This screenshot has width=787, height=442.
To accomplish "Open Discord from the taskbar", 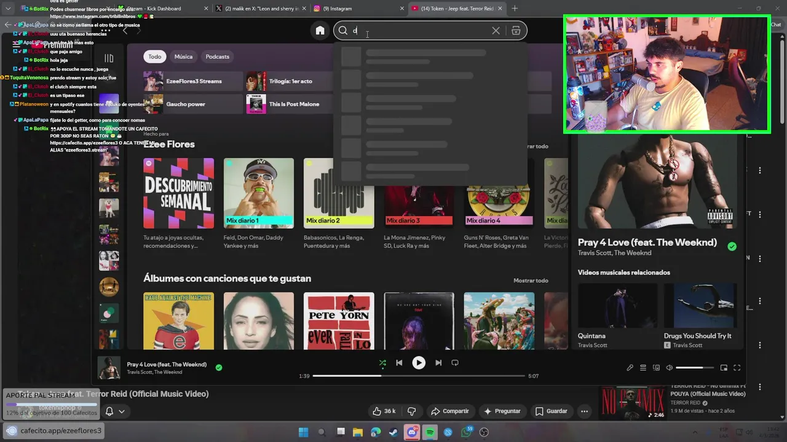I will click(x=412, y=432).
